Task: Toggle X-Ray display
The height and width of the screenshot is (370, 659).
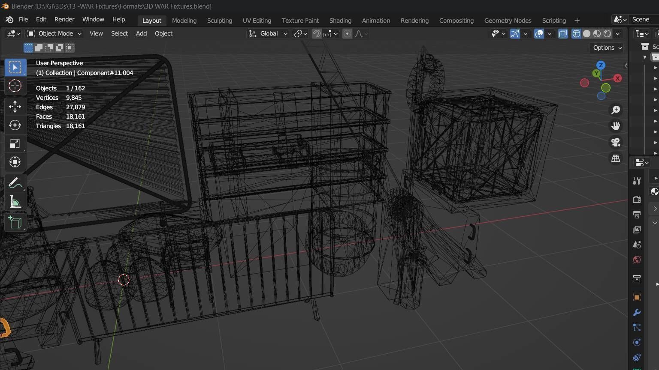Action: 563,33
